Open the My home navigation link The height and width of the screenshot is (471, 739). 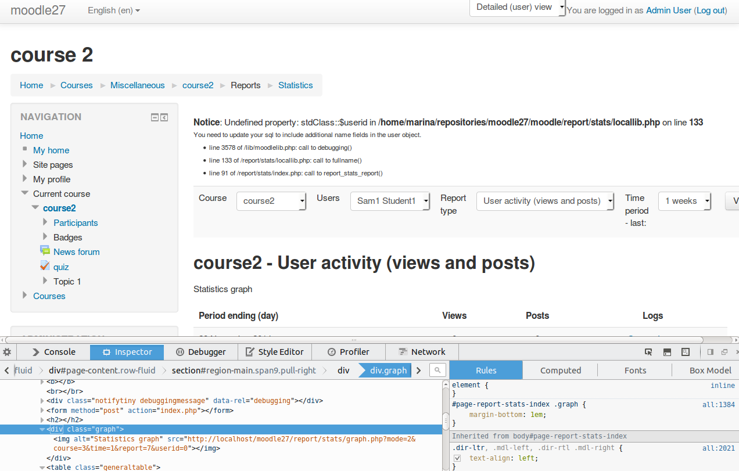coord(51,150)
